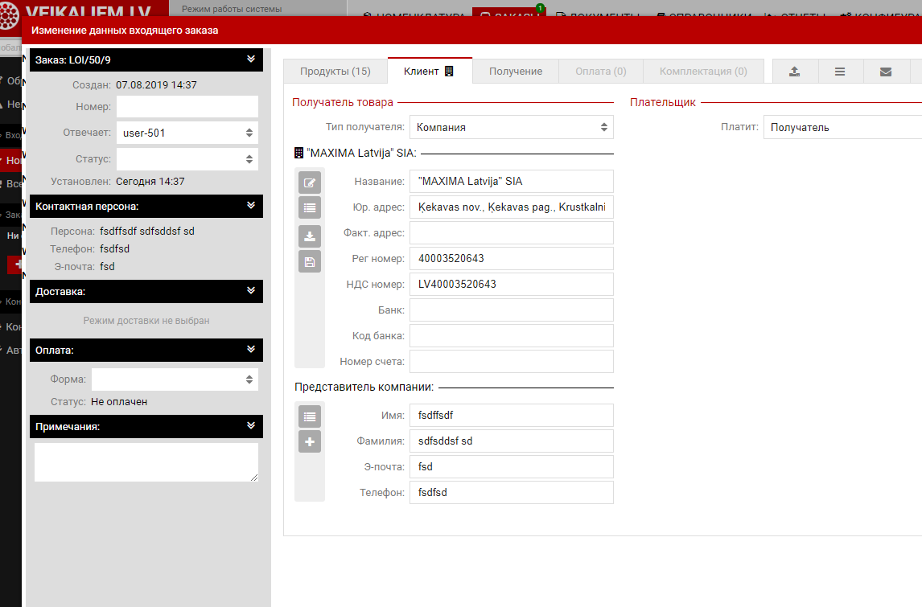Click the envelope mail icon

[886, 72]
